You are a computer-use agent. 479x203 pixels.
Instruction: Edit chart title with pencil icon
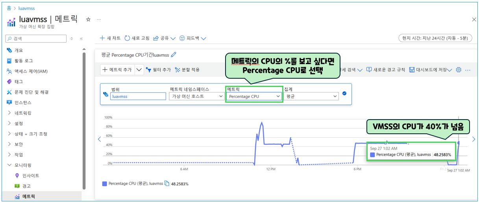(174, 55)
